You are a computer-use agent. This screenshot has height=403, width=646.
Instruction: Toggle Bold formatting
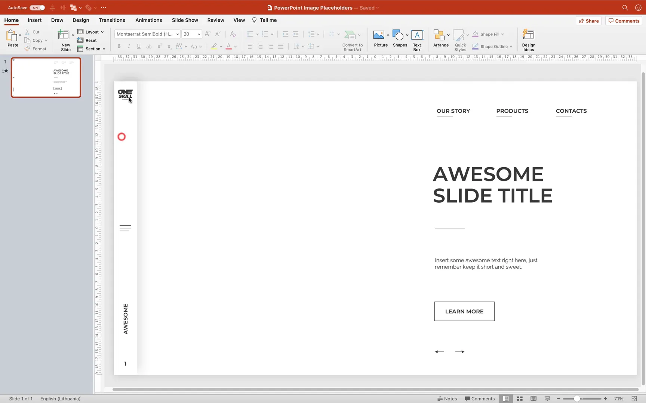tap(119, 46)
